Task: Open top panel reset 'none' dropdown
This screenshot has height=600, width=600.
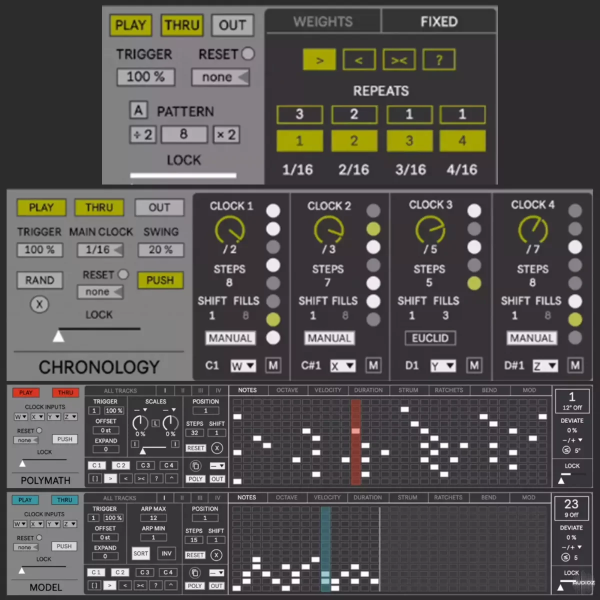Action: pyautogui.click(x=220, y=77)
